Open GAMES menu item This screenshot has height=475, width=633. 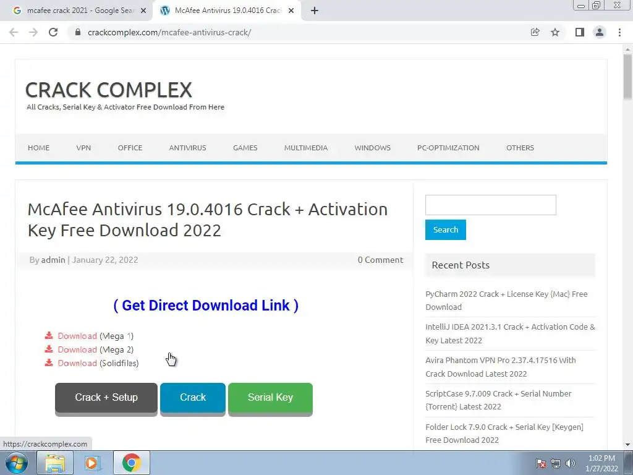click(x=245, y=148)
